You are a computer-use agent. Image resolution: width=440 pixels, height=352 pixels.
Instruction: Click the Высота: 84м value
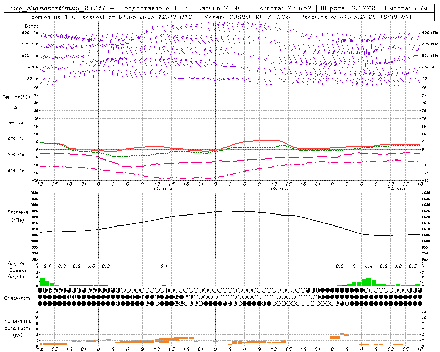[x=406, y=8]
